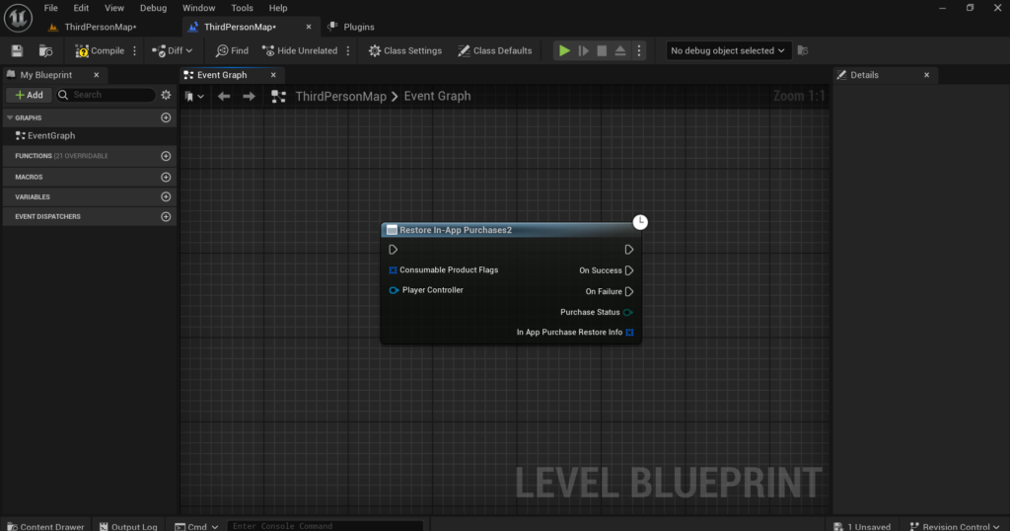Screen dimensions: 1010x531
Task: Compile the blueprint
Action: coord(100,51)
